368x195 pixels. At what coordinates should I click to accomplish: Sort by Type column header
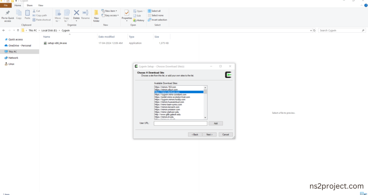click(132, 37)
